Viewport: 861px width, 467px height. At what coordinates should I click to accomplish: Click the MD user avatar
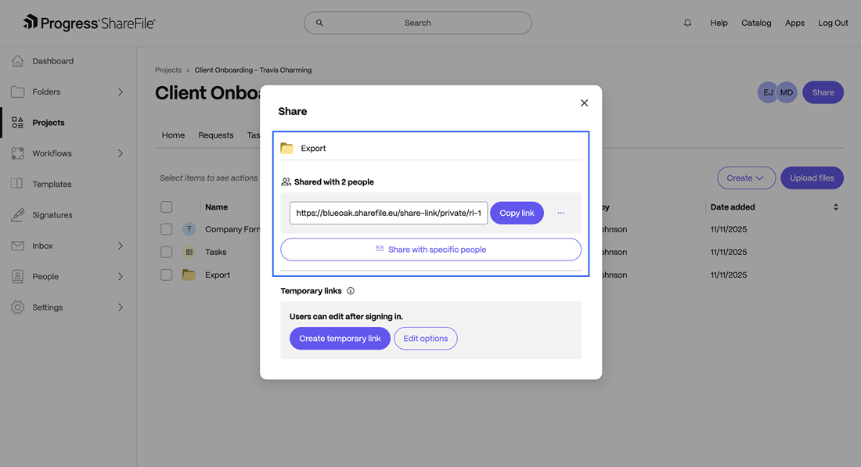(x=787, y=92)
